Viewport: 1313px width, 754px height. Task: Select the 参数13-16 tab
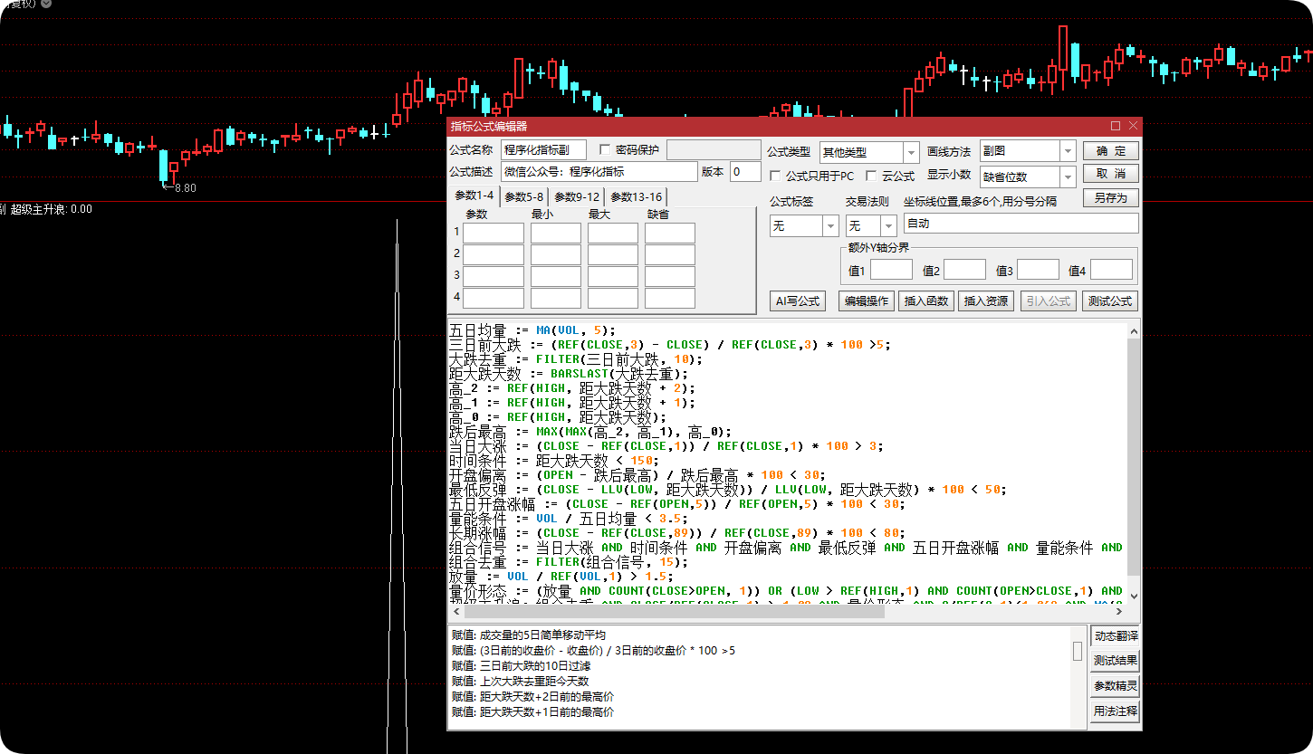(x=636, y=197)
